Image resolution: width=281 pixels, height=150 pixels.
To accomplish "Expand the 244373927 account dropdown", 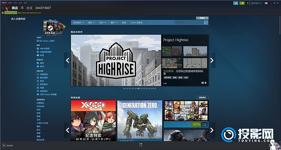I will click(256, 3).
